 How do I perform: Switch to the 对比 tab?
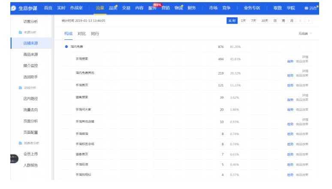tap(81, 34)
